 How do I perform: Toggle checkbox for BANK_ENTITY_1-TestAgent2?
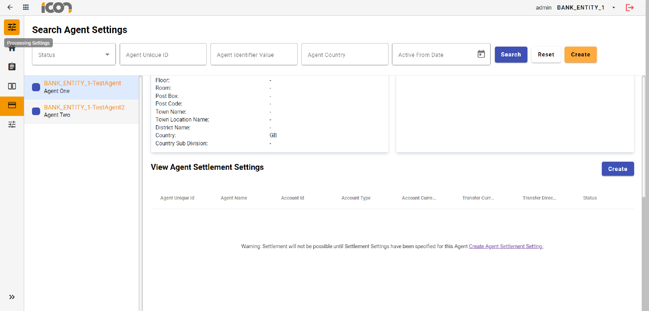[x=36, y=111]
